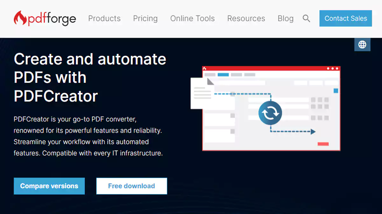
Task: Select the Pricing menu item
Action: point(145,18)
